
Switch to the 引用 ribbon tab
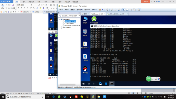click(x=39, y=2)
